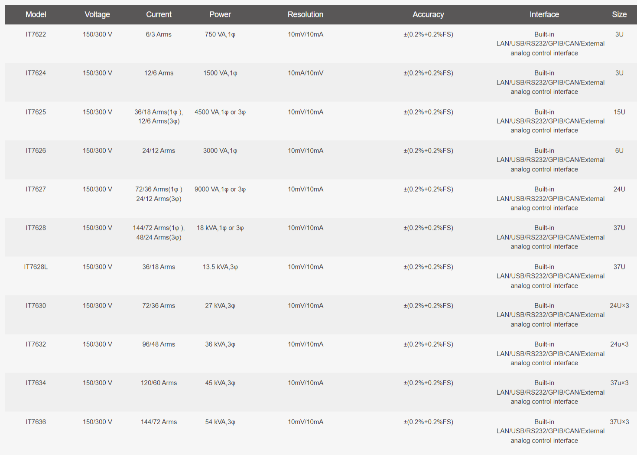This screenshot has height=455, width=637.
Task: Click the IT7626 model name
Action: tap(36, 151)
